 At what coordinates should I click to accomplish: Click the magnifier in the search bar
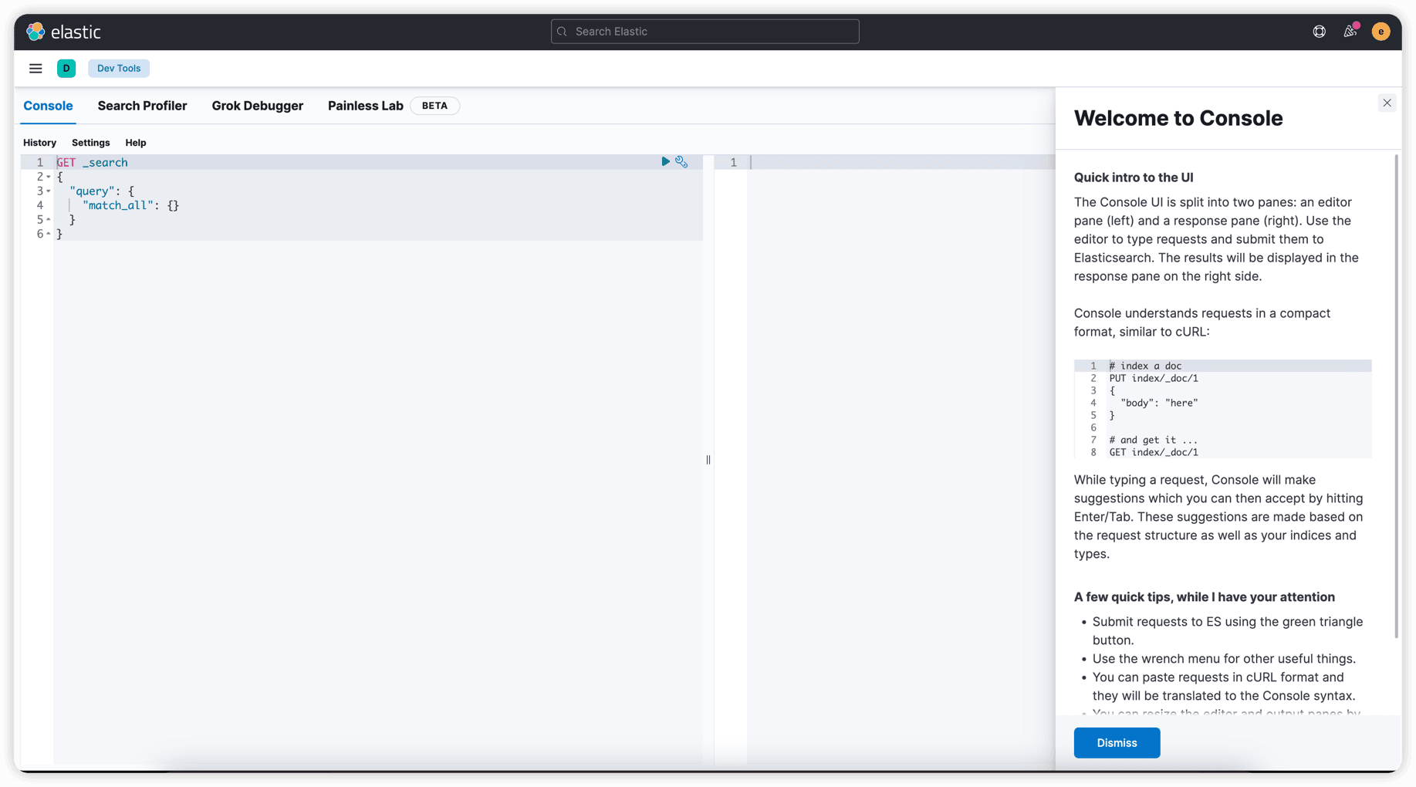coord(562,32)
